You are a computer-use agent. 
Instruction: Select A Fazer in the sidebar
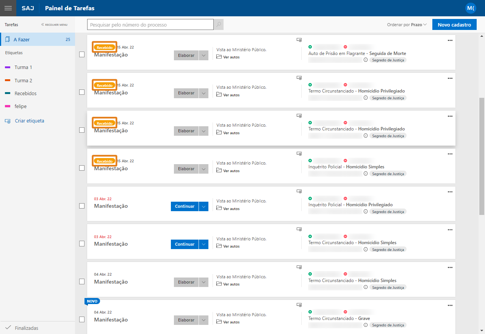(22, 39)
